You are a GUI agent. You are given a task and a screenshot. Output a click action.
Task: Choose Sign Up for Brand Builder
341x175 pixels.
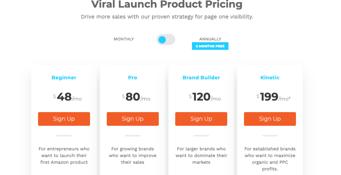pos(201,119)
